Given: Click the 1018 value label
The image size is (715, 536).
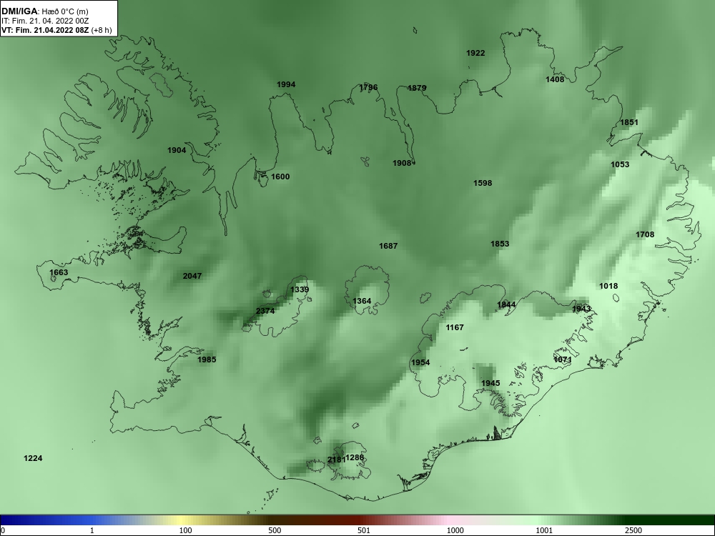Looking at the screenshot, I should click(x=608, y=286).
